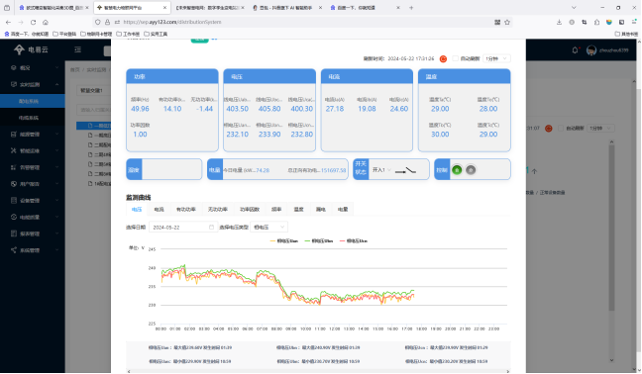The height and width of the screenshot is (374, 642).
Task: Collapse the 实时监测 sidebar menu
Action: click(33, 85)
